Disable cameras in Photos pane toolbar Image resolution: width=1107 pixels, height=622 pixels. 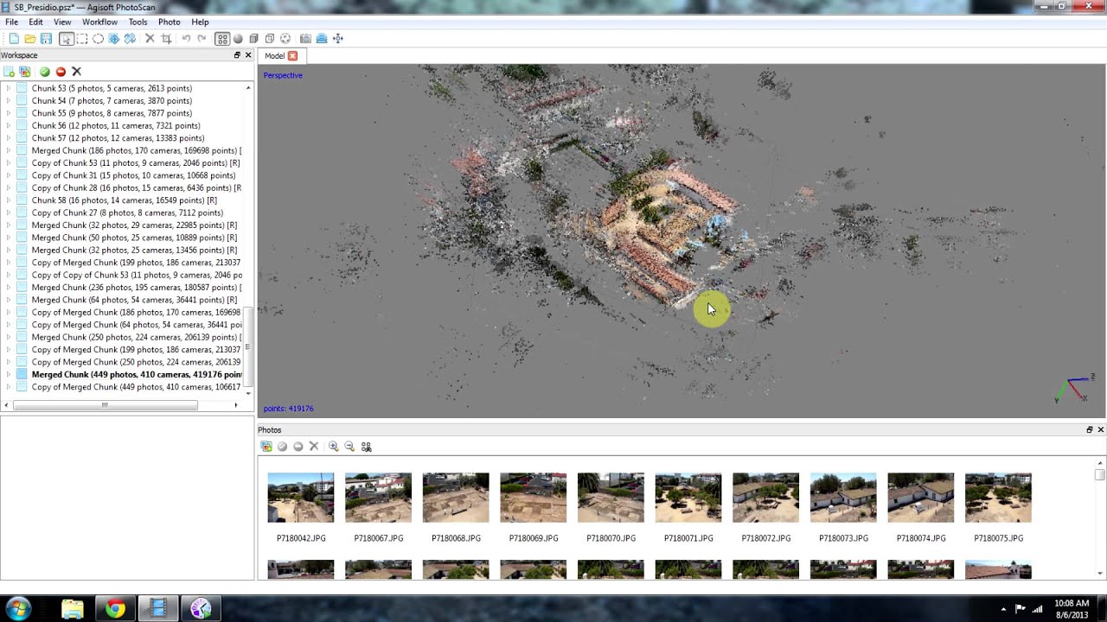pyautogui.click(x=298, y=447)
